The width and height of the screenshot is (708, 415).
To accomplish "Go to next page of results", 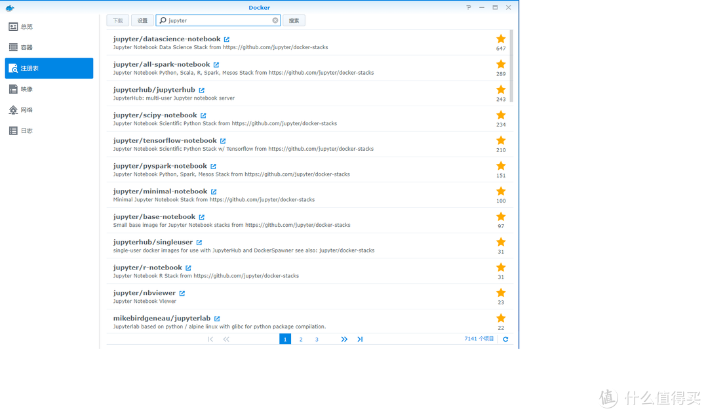I will (x=344, y=340).
